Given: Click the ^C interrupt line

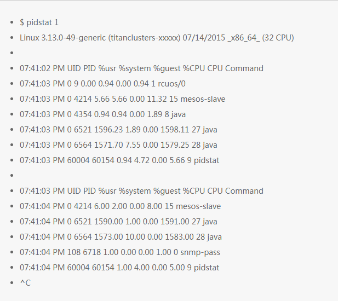Looking at the screenshot, I should [25, 283].
